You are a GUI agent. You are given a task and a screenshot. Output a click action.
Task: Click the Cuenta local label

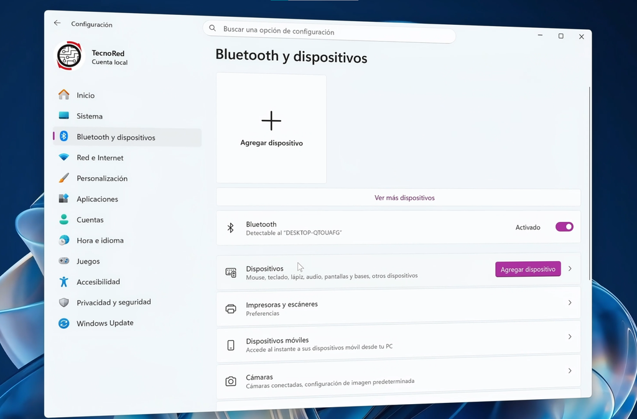tap(109, 62)
